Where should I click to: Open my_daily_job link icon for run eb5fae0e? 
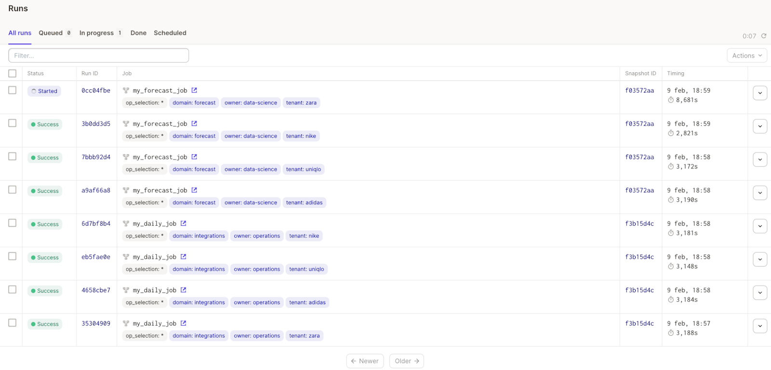coord(184,257)
